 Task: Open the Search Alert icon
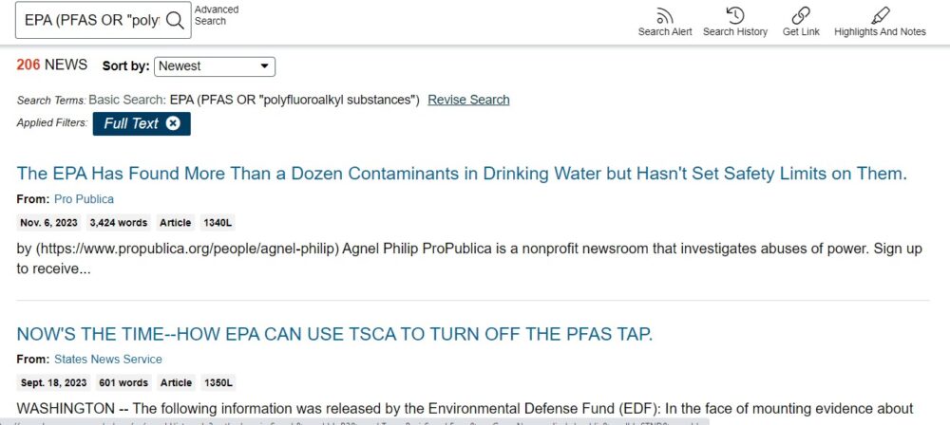pos(665,16)
